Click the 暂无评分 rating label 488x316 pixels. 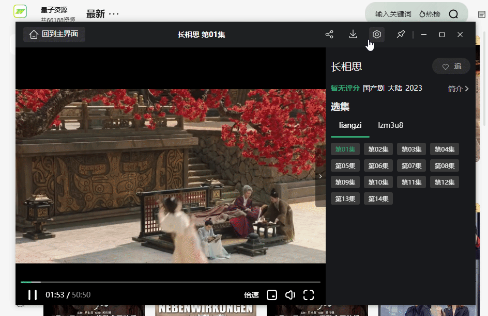345,89
